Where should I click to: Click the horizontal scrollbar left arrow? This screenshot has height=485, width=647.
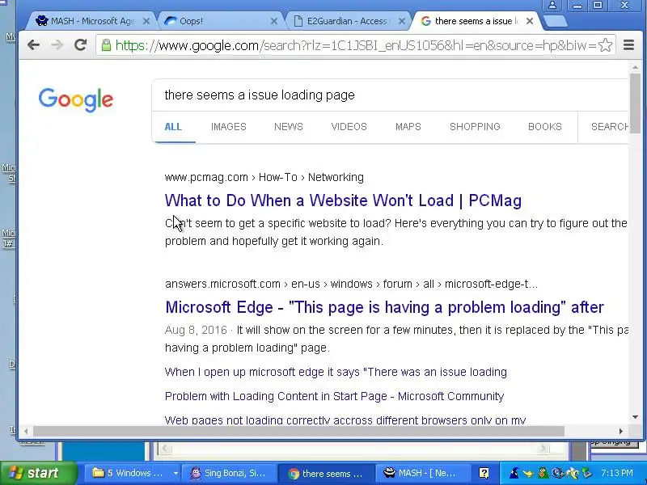click(26, 432)
